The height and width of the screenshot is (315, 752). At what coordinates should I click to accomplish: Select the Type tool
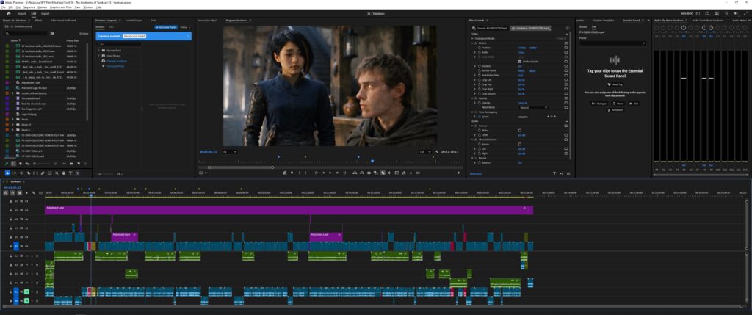click(70, 173)
